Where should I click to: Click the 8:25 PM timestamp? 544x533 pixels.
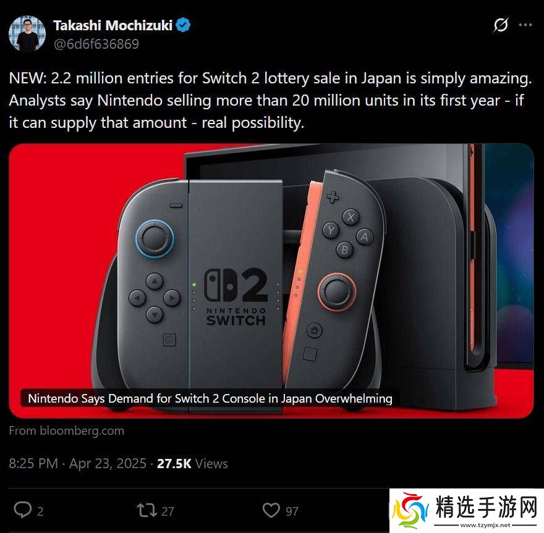pyautogui.click(x=33, y=463)
